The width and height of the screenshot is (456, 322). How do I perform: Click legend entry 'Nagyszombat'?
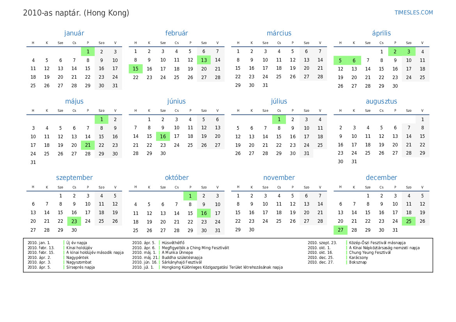coord(79,262)
